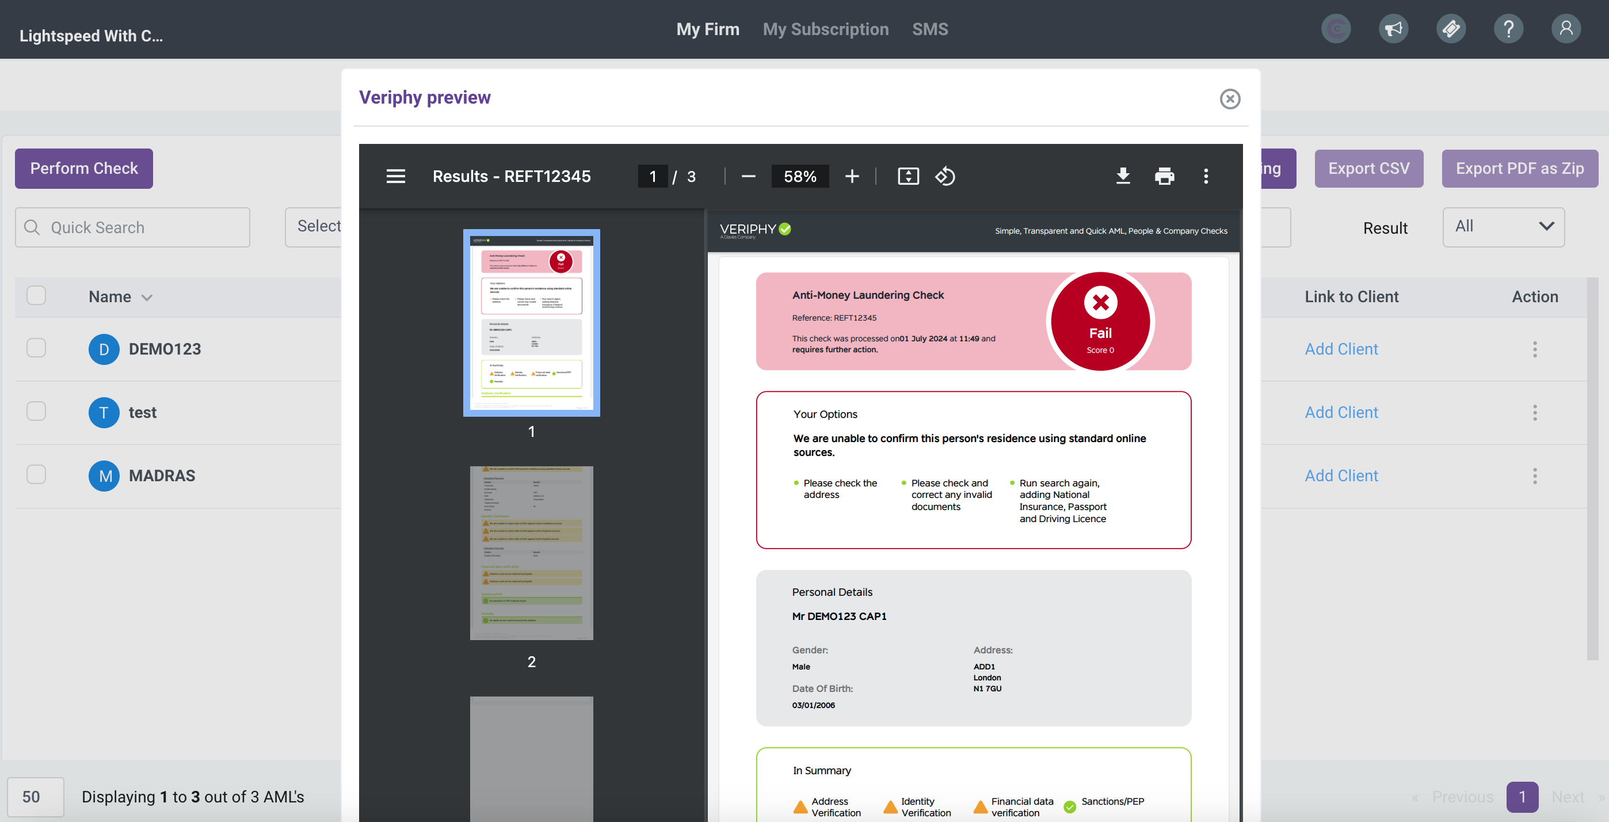This screenshot has width=1609, height=822.
Task: Click the Export CSV button
Action: [x=1368, y=168]
